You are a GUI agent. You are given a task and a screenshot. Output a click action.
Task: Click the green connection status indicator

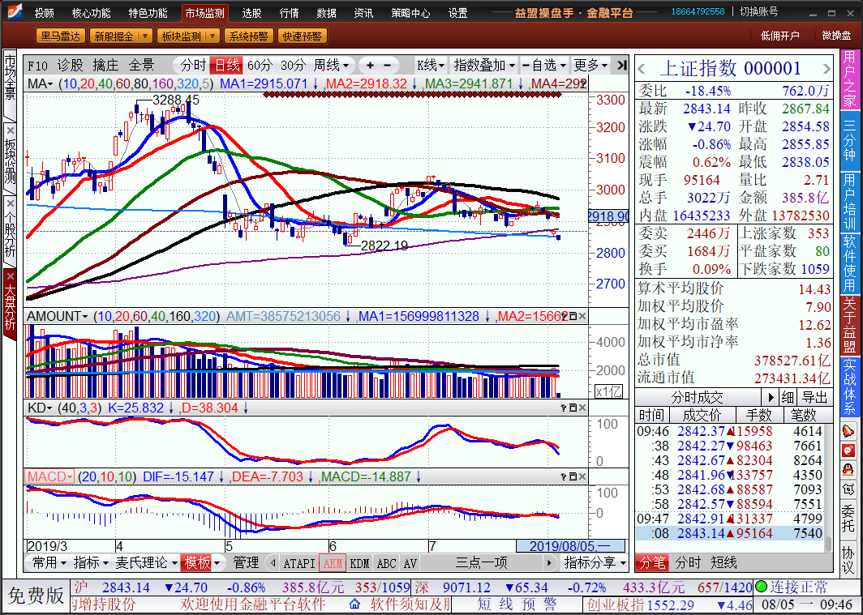[x=761, y=587]
